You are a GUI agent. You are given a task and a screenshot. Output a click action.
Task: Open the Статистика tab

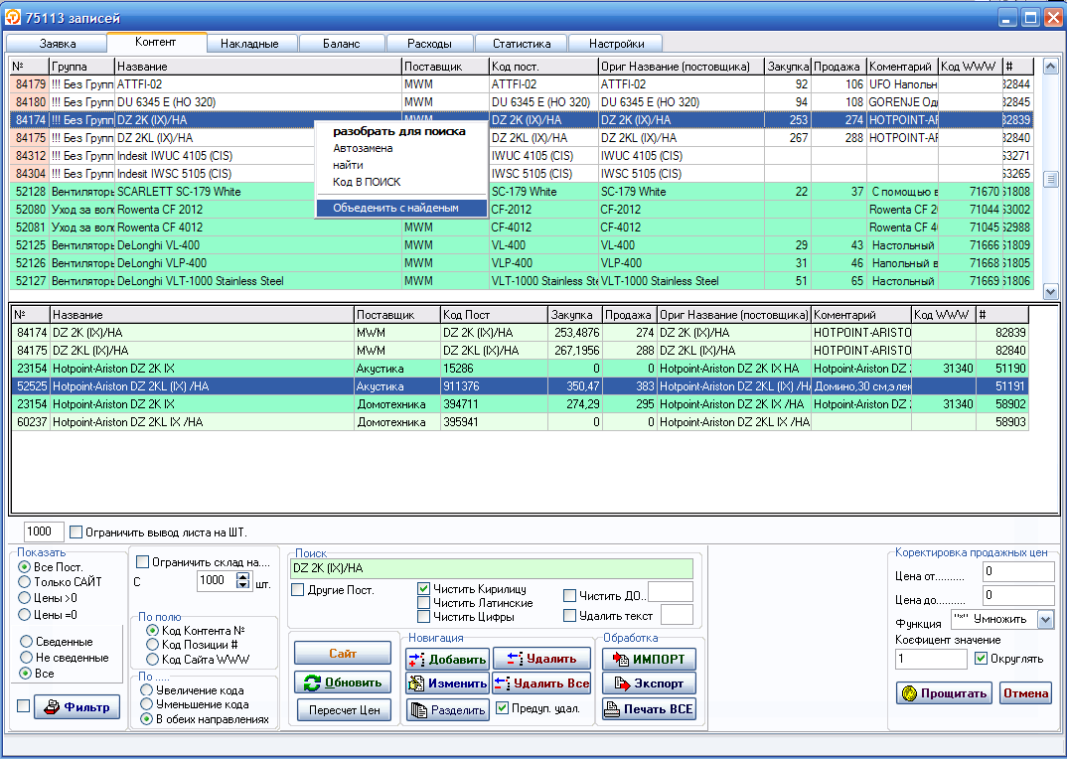tap(521, 44)
